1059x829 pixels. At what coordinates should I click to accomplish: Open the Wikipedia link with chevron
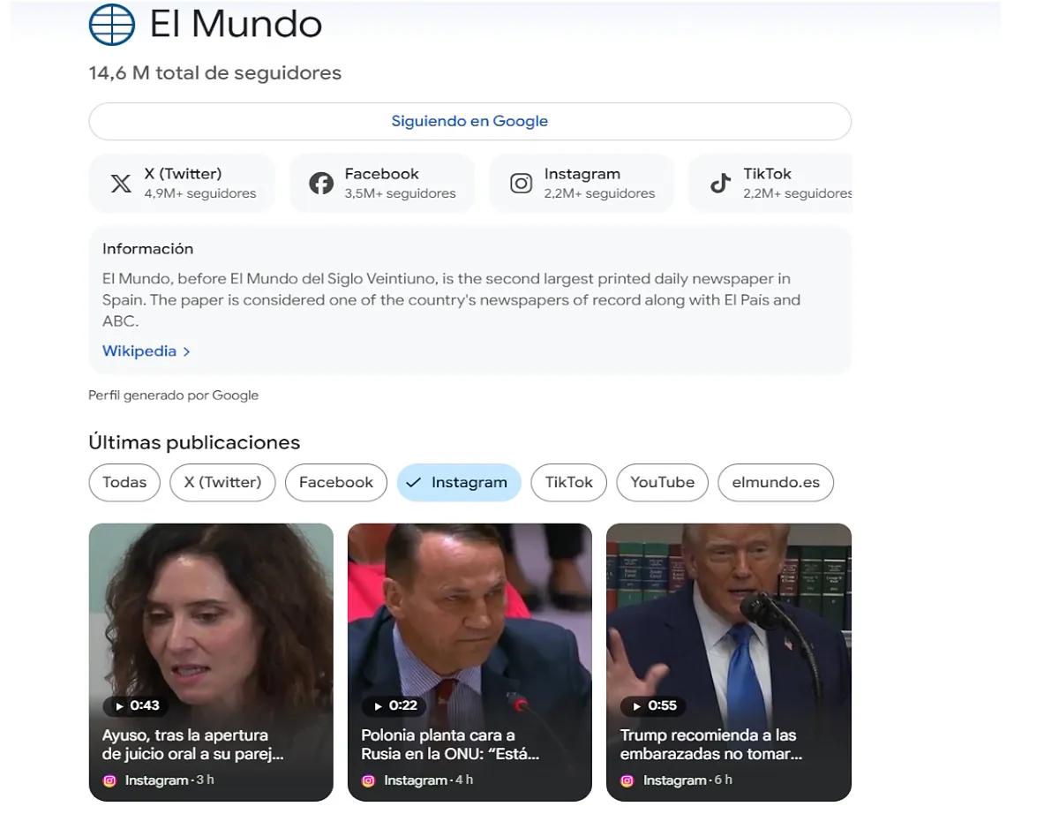tap(146, 351)
